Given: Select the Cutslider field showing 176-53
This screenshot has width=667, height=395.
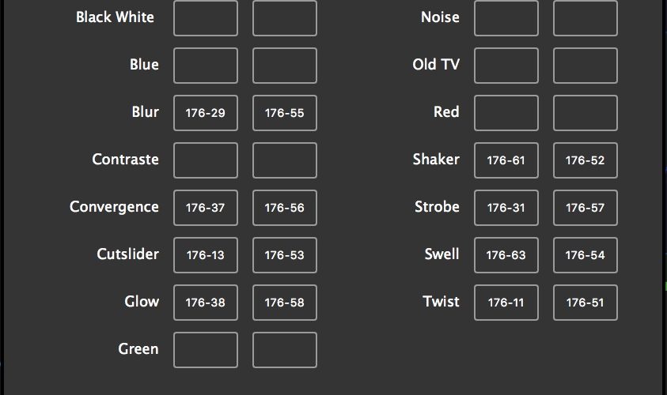Looking at the screenshot, I should pyautogui.click(x=285, y=255).
